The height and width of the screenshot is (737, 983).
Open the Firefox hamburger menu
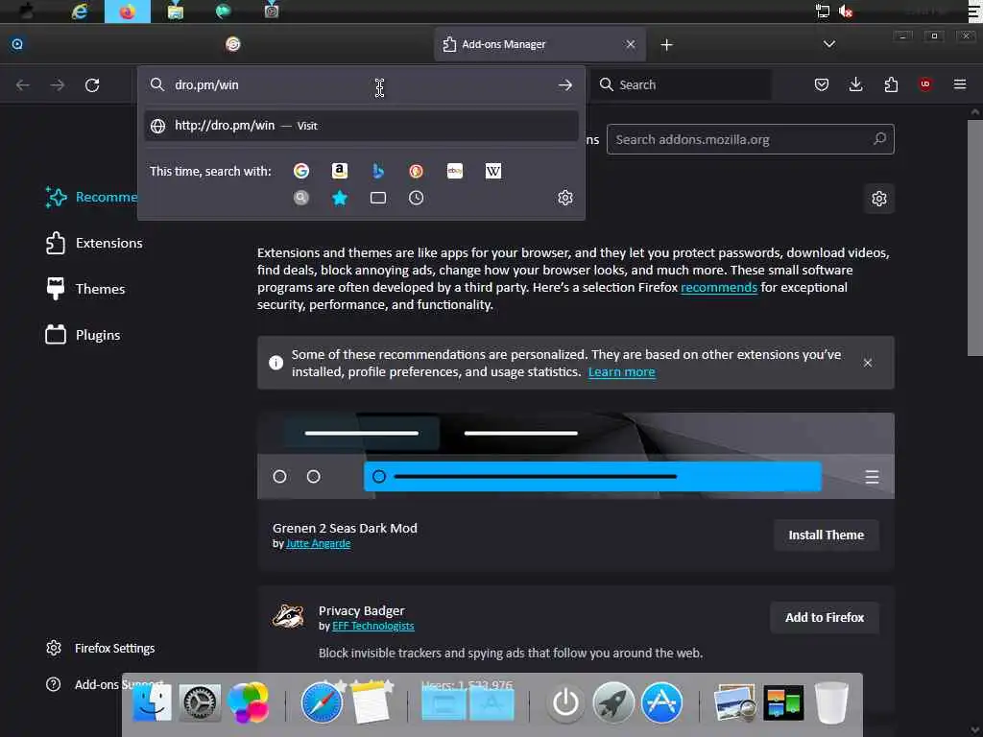960,84
